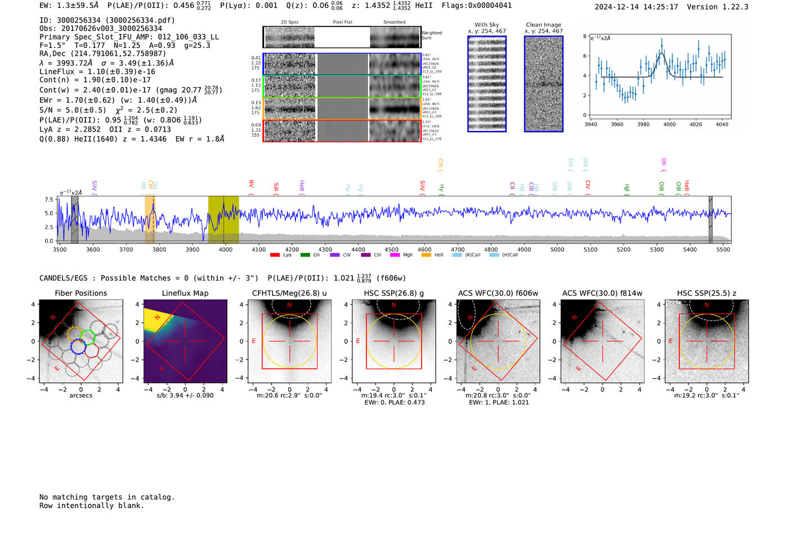788x536 pixels.
Task: Click the red Lyα legend swatch
Action: pos(275,255)
